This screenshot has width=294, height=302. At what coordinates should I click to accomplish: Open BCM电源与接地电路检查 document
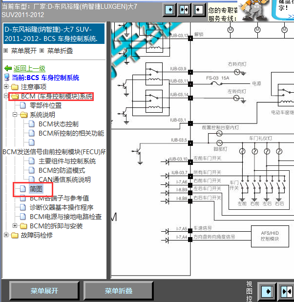[65, 217]
